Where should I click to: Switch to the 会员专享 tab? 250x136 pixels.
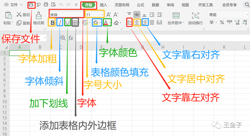point(230,5)
